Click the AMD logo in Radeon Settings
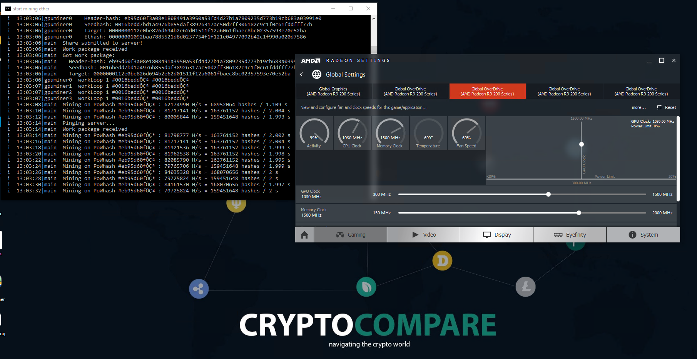Image resolution: width=697 pixels, height=359 pixels. click(x=310, y=61)
